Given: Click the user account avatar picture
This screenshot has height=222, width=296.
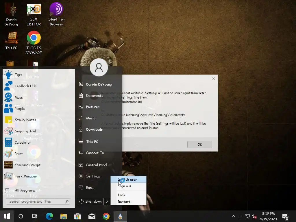Looking at the screenshot, I should tap(99, 67).
